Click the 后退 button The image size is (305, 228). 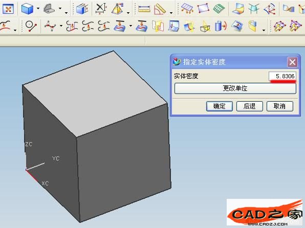tap(250, 106)
